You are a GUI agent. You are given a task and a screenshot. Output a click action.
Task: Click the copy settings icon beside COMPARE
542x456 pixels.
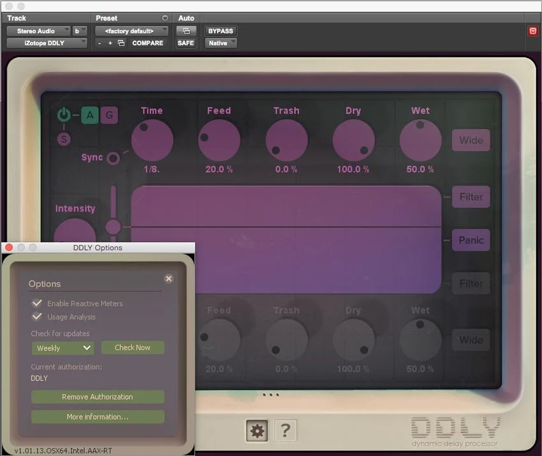click(121, 43)
